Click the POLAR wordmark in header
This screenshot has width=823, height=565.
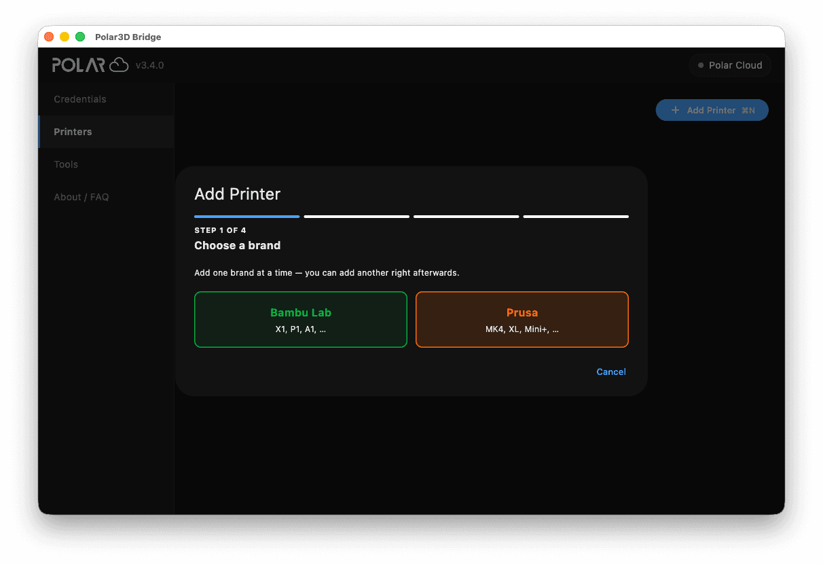tap(79, 65)
